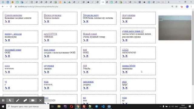This screenshot has height=109, width=194.
Task: Open File Explorer from taskbar
Action: click(59, 107)
